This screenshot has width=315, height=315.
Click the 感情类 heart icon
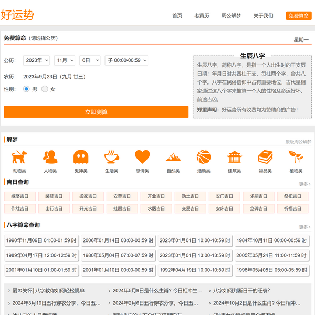142,157
